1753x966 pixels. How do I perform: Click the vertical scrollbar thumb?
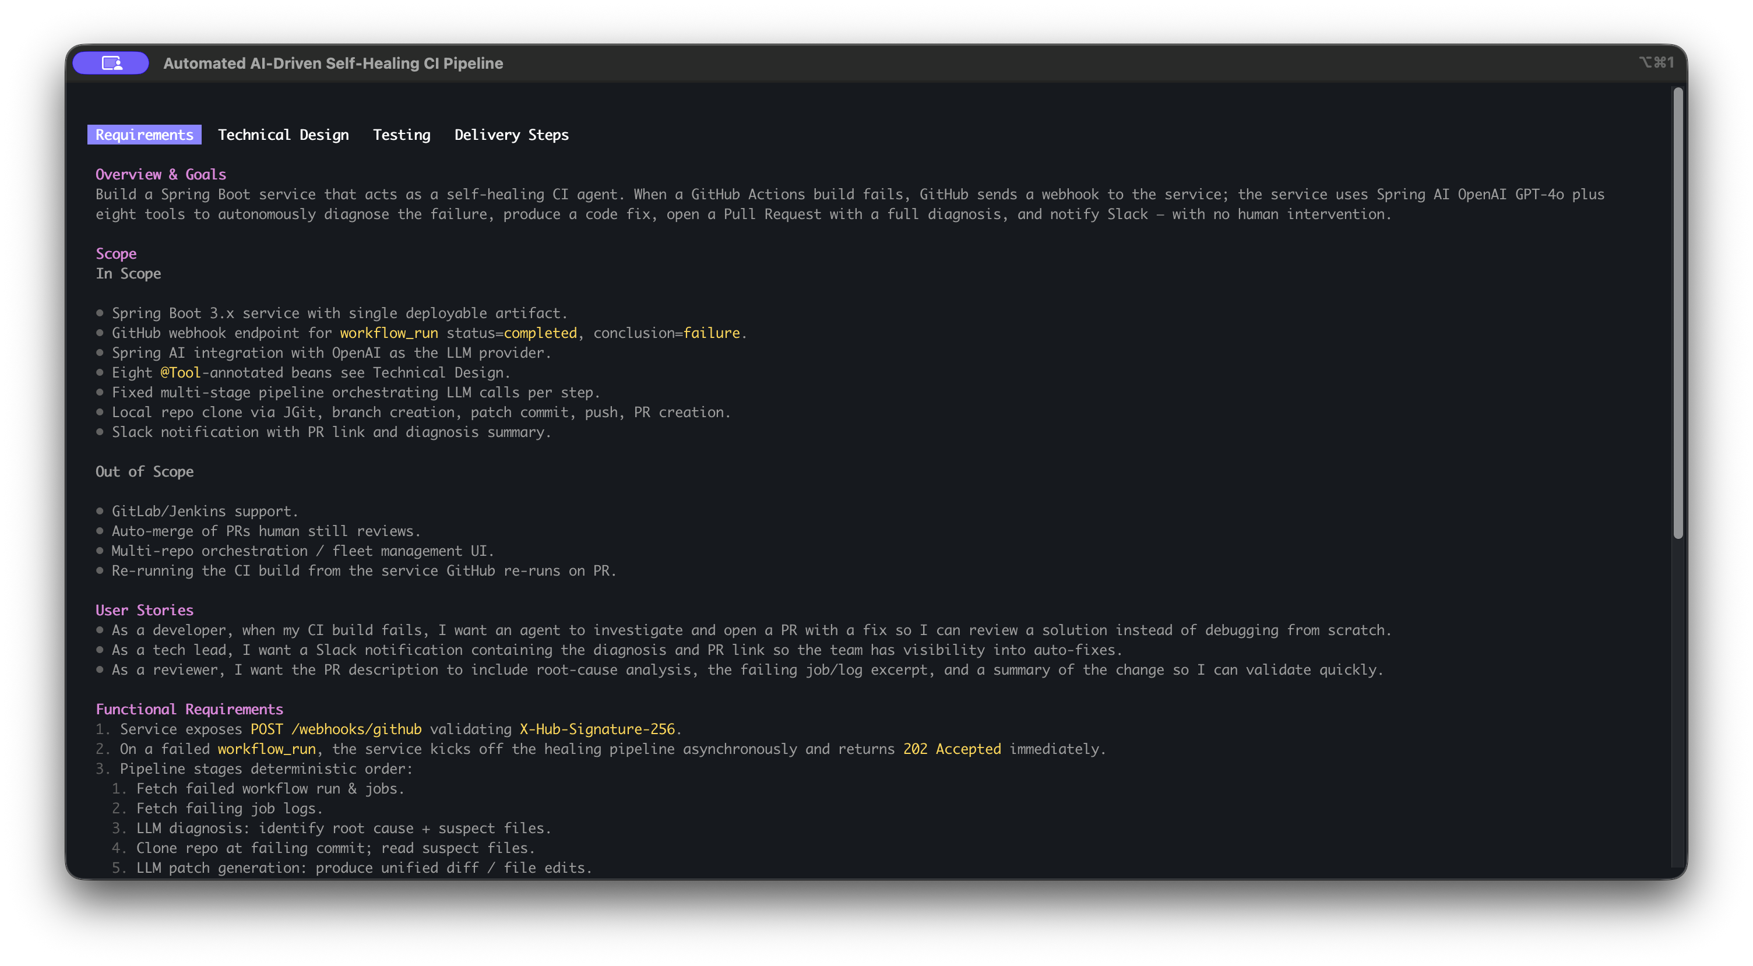point(1678,313)
